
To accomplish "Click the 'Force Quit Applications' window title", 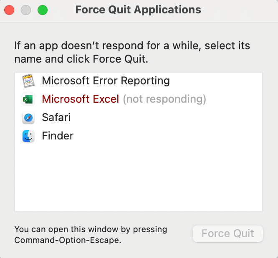I will pos(138,10).
